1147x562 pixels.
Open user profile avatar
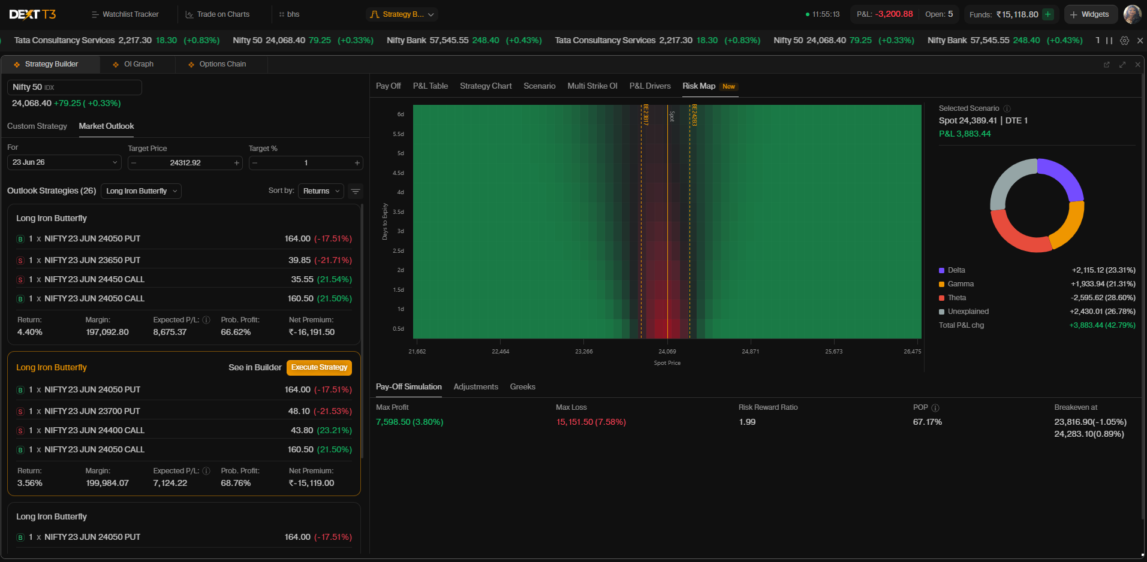[1132, 14]
